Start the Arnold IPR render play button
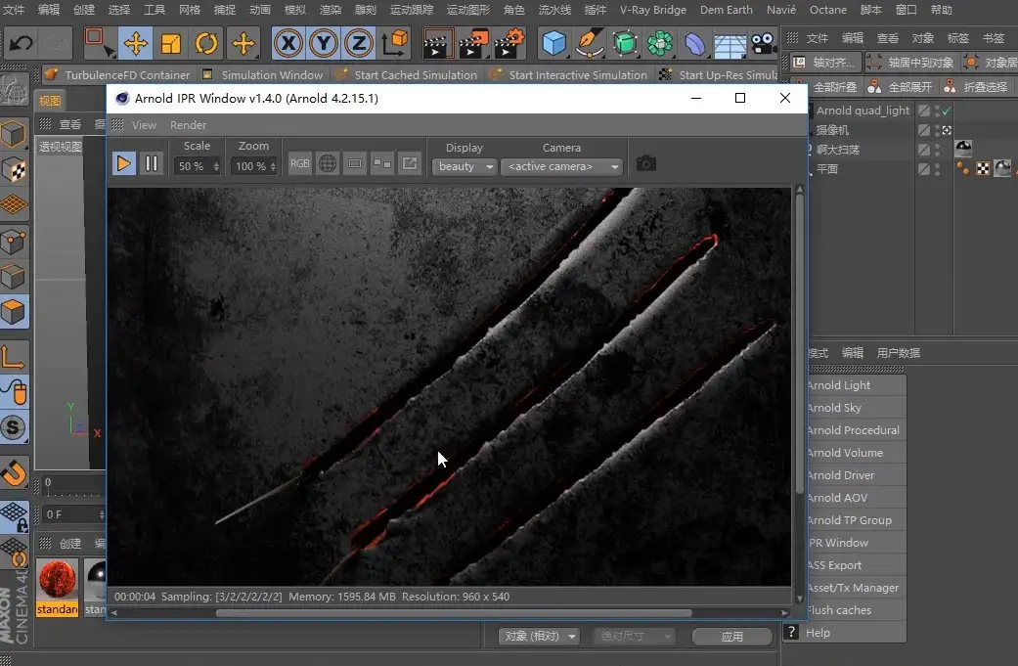Image resolution: width=1018 pixels, height=666 pixels. tap(123, 163)
